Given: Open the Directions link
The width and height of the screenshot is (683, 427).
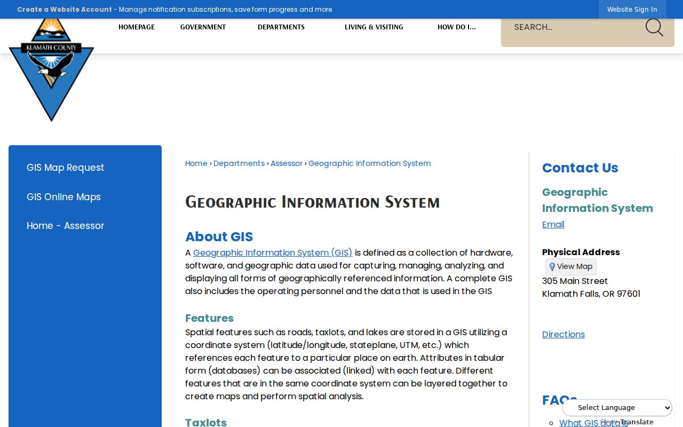Looking at the screenshot, I should pos(563,335).
